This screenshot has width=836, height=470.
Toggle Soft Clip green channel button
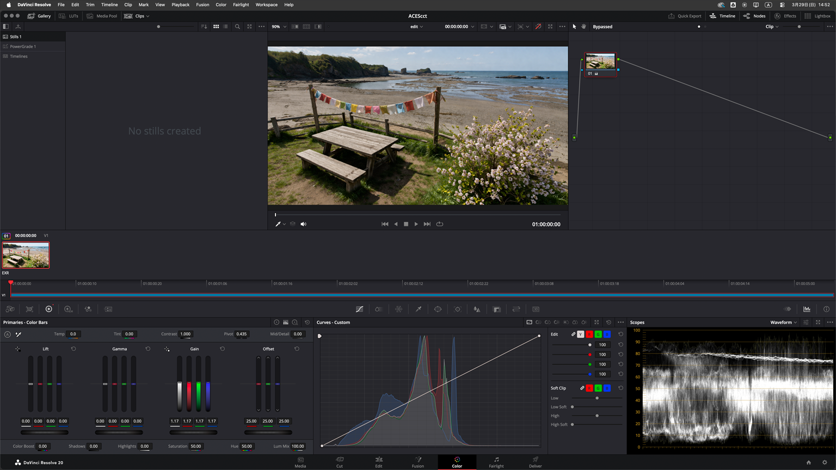tap(598, 388)
